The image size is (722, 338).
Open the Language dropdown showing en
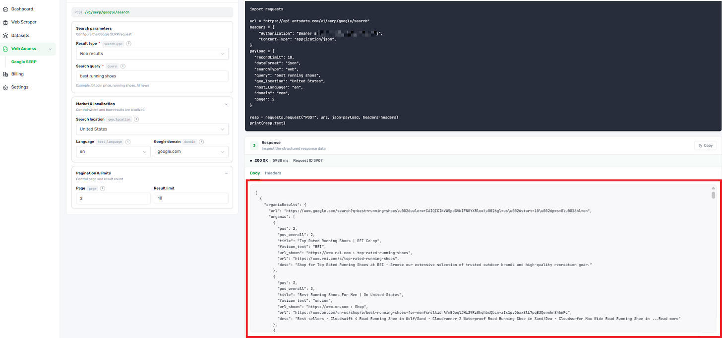113,151
